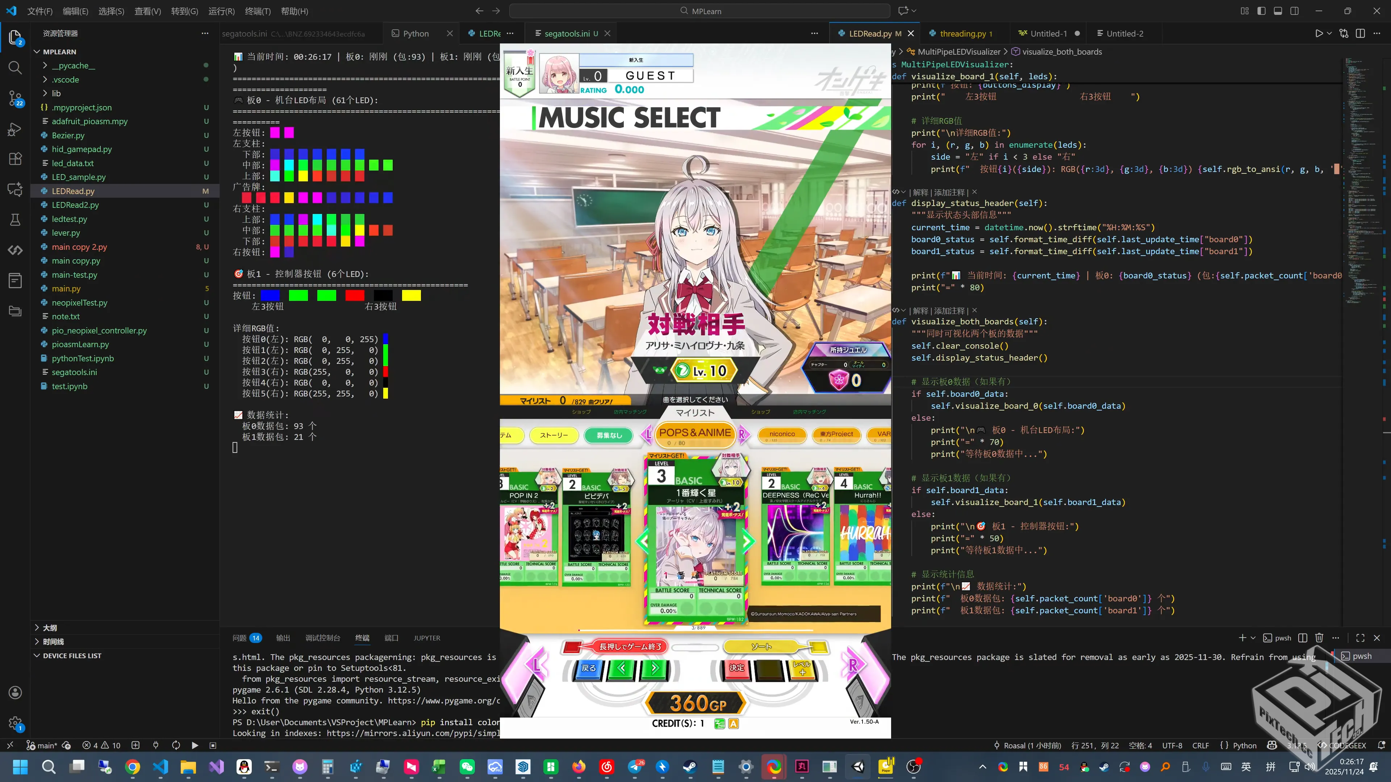
Task: Switch to the threading.py tab
Action: click(963, 33)
